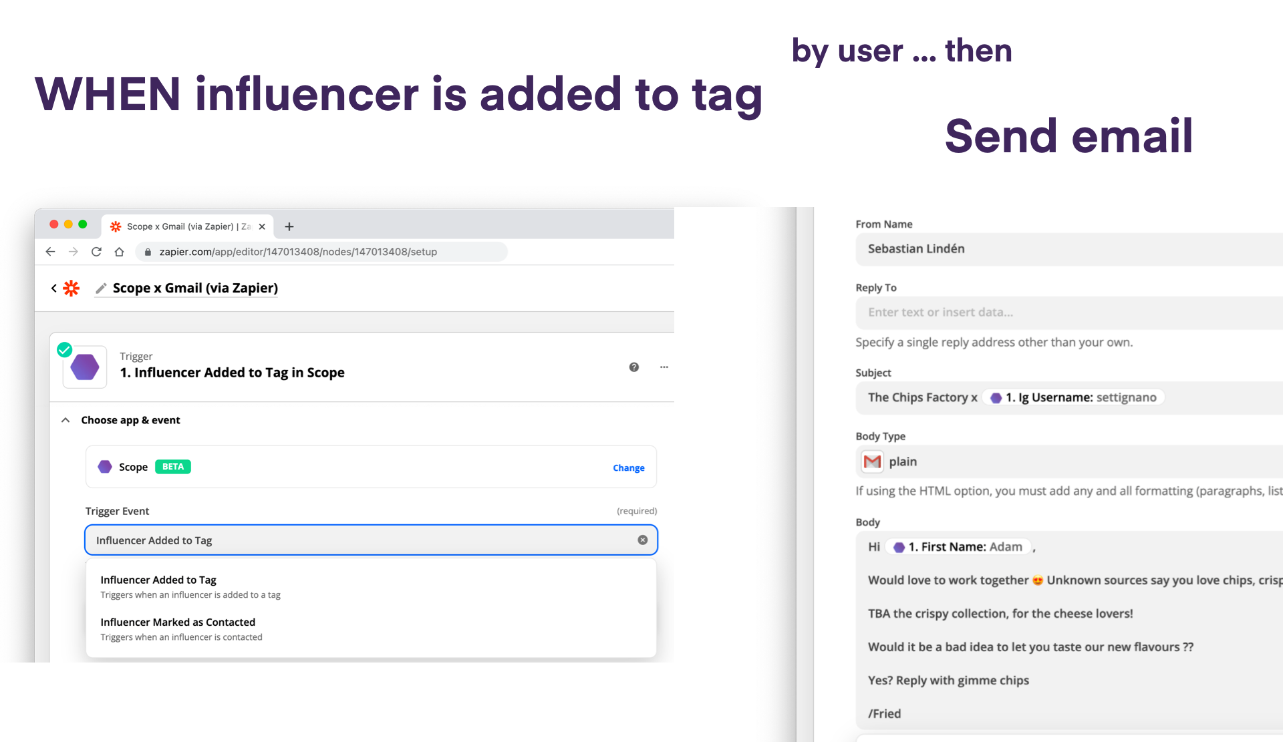Open a new browser tab with plus

click(x=289, y=226)
